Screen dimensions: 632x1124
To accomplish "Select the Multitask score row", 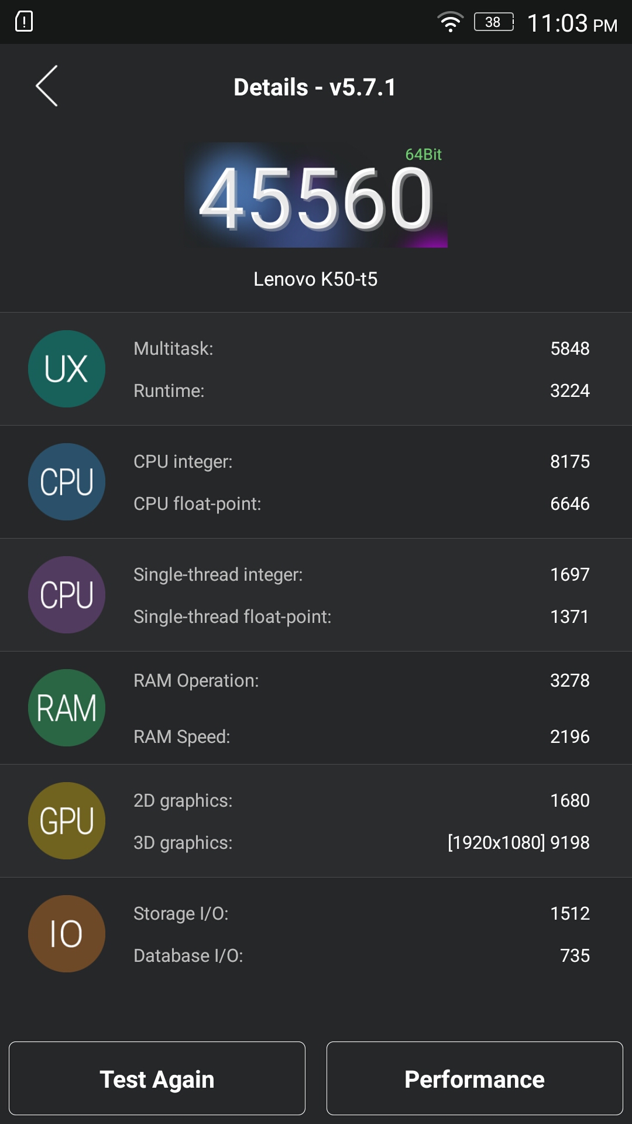I will [361, 348].
